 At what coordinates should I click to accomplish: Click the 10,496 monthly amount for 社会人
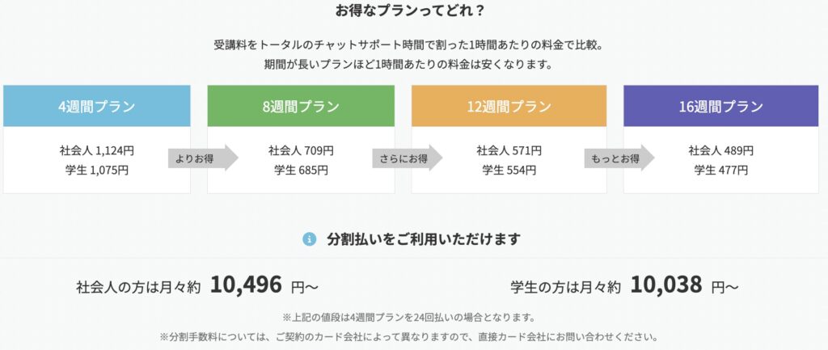click(x=246, y=285)
